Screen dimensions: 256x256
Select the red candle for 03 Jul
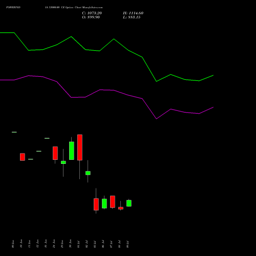coord(96,204)
